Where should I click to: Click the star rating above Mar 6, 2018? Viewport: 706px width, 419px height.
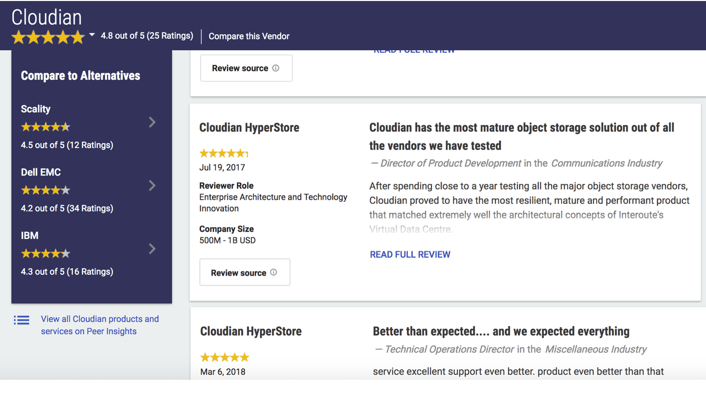(x=225, y=358)
